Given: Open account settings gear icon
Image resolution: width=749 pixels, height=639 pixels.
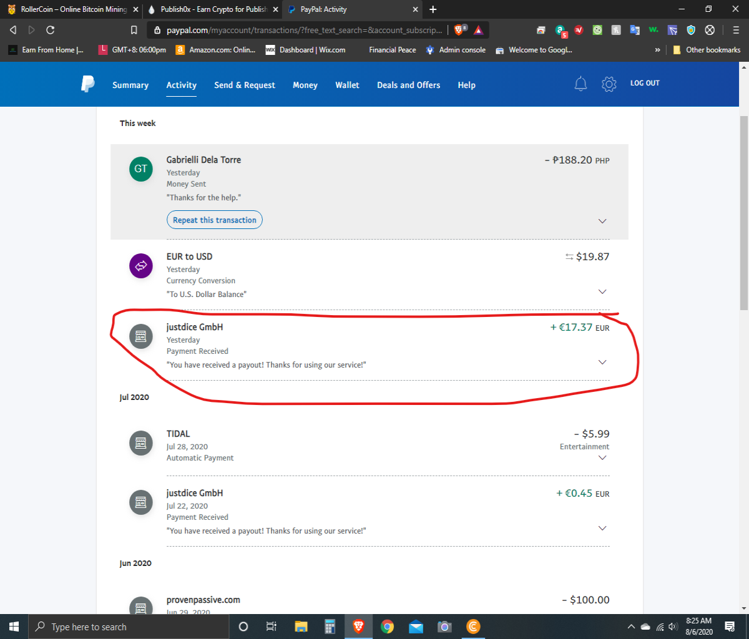Looking at the screenshot, I should [x=609, y=84].
